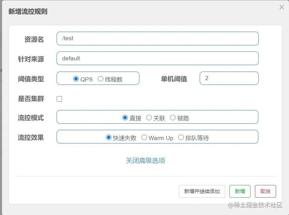Choose Warm Up flow control effect

(x=144, y=137)
